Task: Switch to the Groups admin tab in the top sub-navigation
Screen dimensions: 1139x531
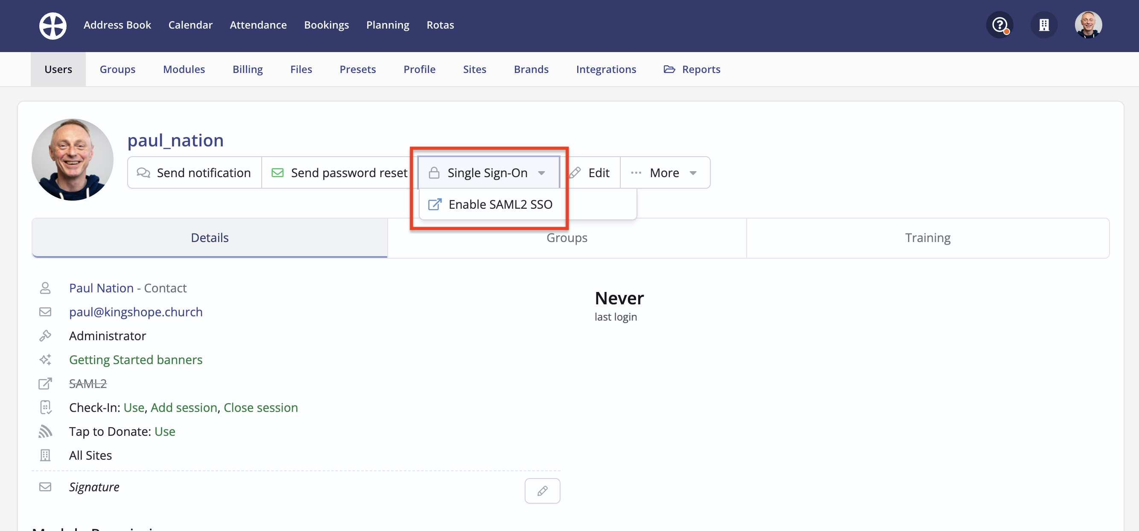Action: (x=117, y=69)
